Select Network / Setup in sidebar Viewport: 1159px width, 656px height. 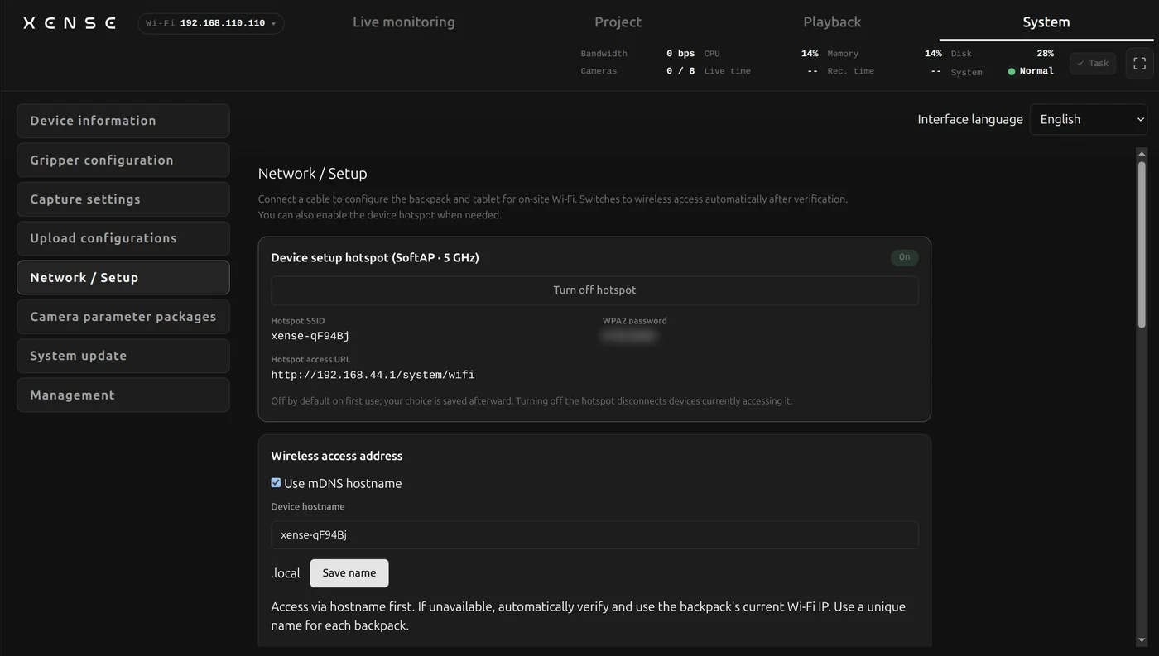123,278
